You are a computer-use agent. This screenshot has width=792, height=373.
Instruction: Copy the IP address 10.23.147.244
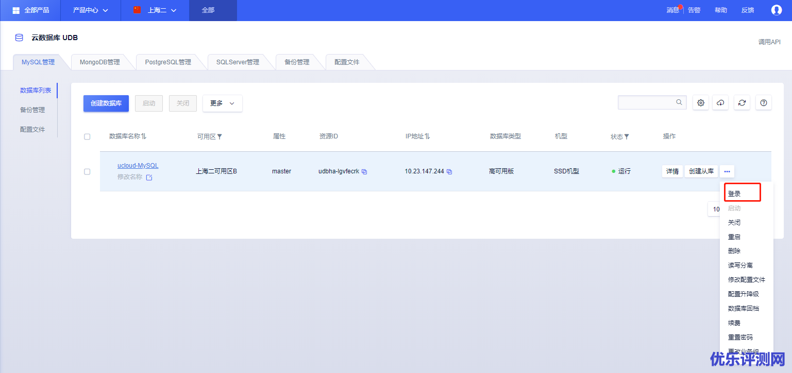click(449, 172)
